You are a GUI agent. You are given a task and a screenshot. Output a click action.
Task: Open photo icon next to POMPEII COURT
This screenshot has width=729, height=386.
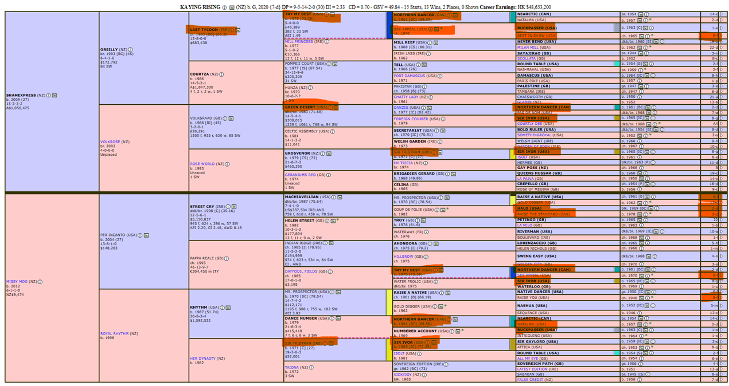tap(335, 64)
